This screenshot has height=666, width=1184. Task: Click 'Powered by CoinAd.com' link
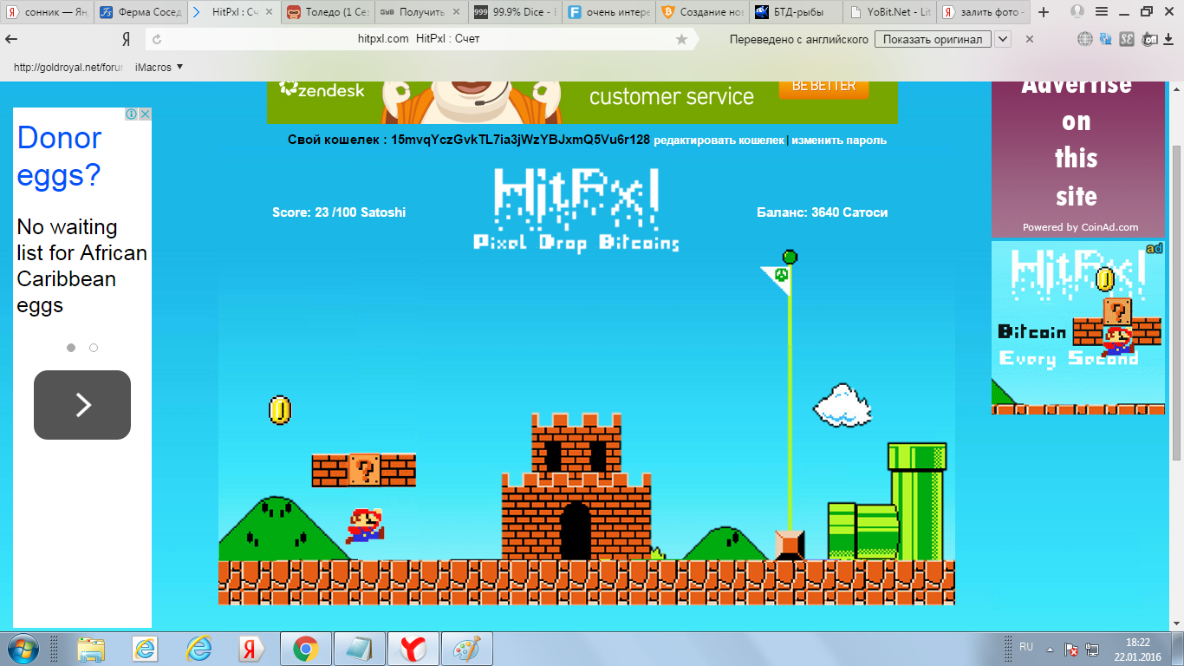1080,227
